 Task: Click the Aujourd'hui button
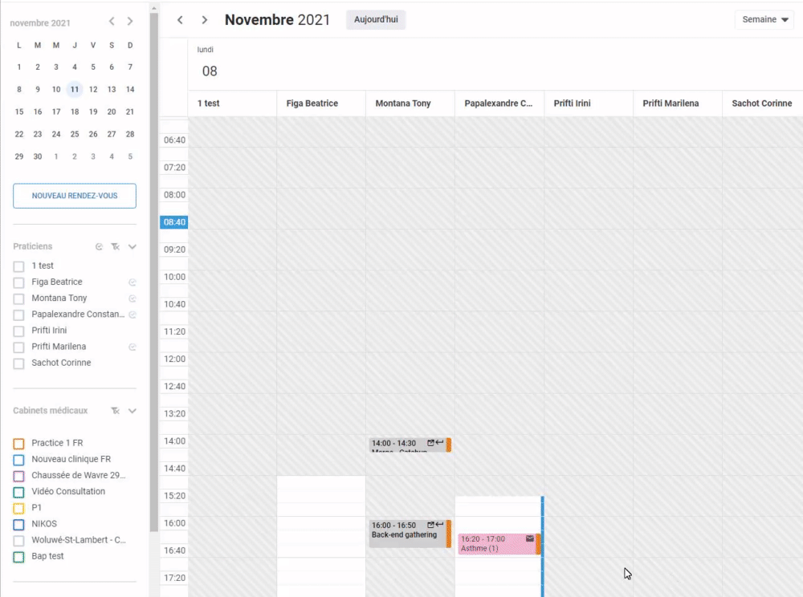pos(376,20)
